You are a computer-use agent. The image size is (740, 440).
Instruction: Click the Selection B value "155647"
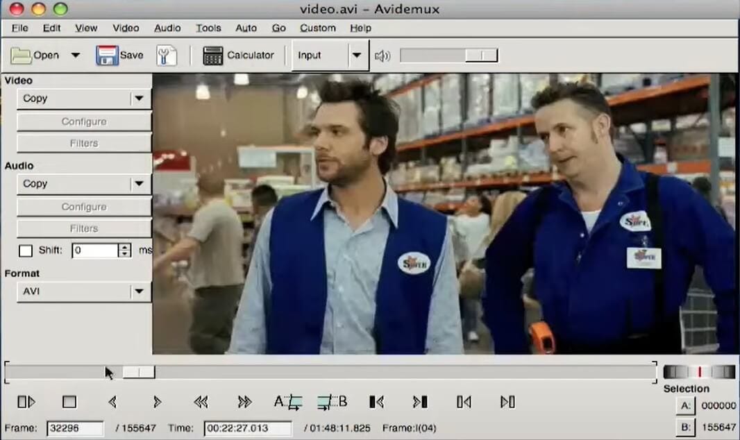tap(718, 428)
